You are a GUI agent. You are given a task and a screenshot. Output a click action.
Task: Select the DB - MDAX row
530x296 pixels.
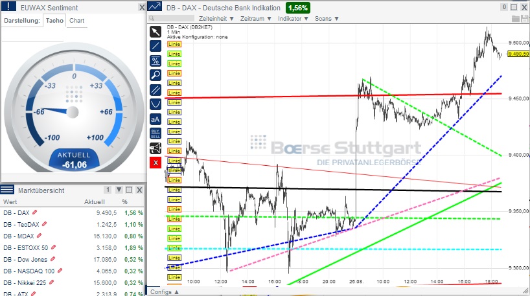(x=73, y=236)
